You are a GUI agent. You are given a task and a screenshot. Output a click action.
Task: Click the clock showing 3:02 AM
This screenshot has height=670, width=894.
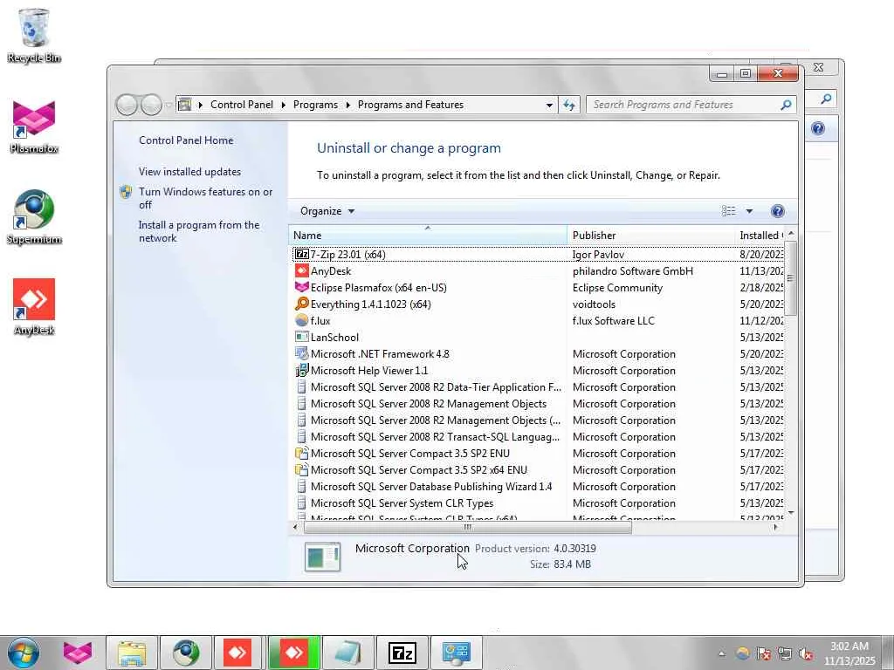pos(849,653)
